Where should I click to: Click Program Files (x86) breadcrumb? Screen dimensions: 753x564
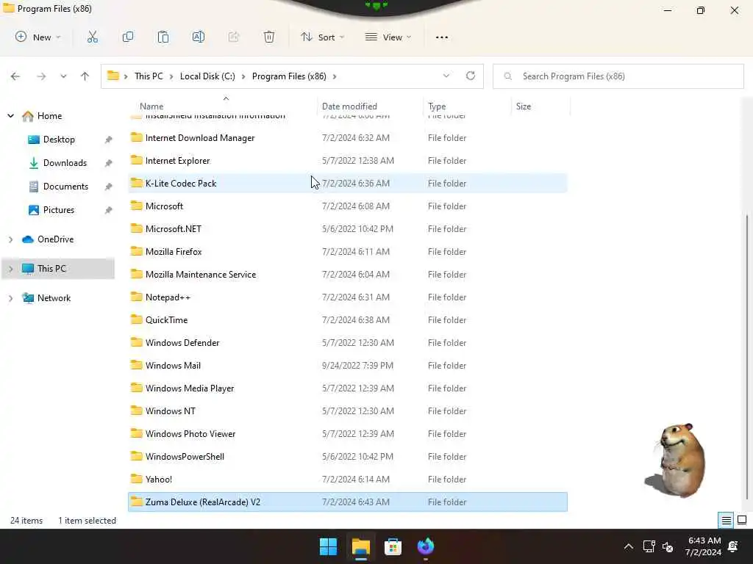point(289,76)
